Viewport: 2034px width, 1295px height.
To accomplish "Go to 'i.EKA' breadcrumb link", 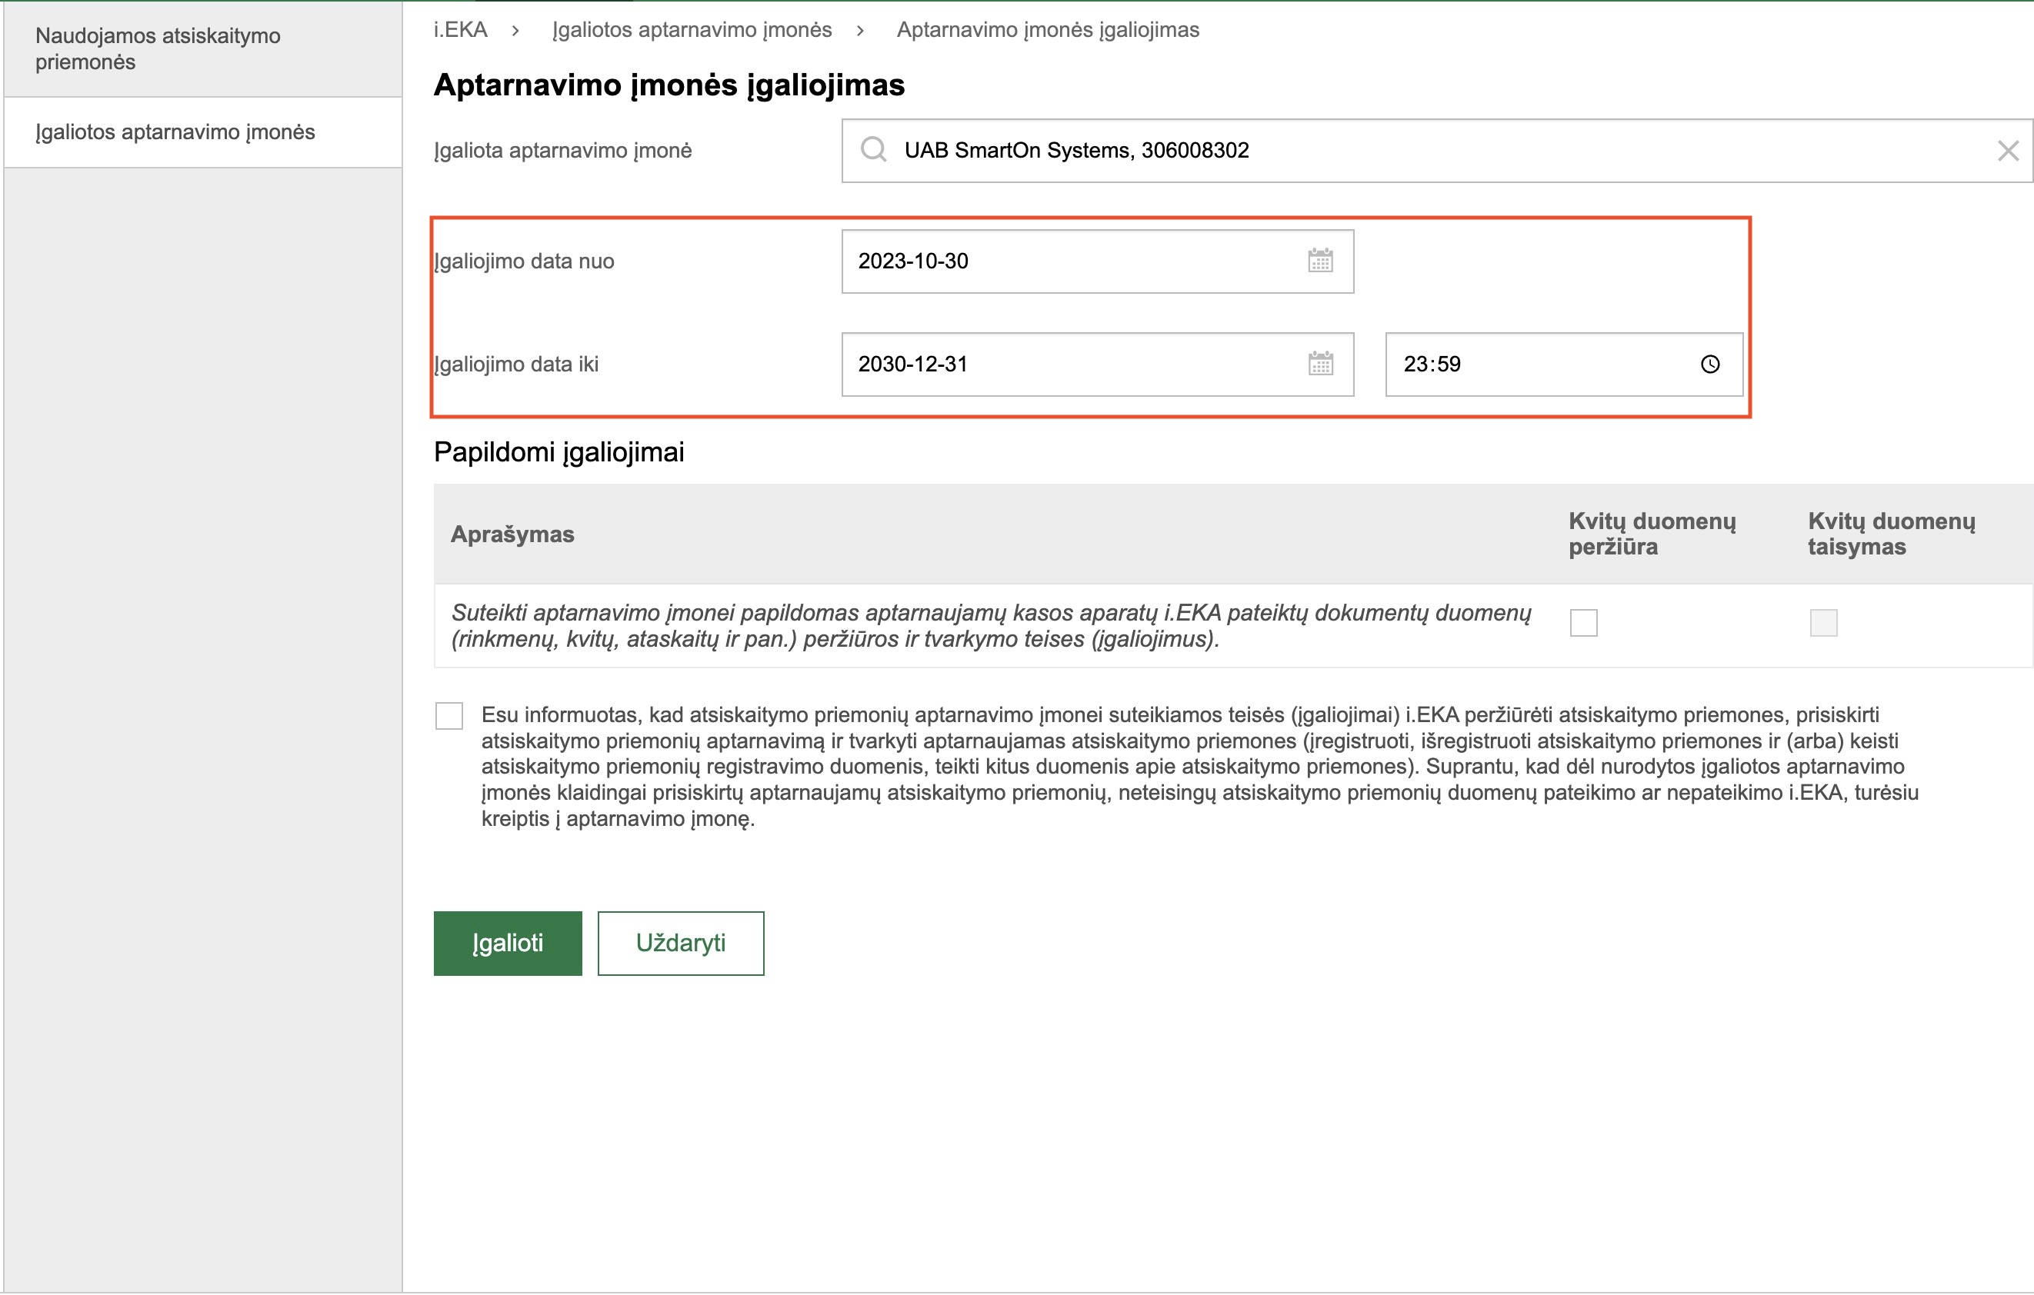I will tap(460, 31).
